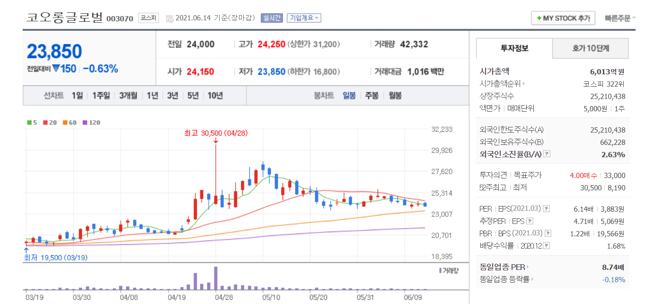This screenshot has height=304, width=654.
Task: Toggle the red 20-day moving average legend
Action: click(49, 123)
